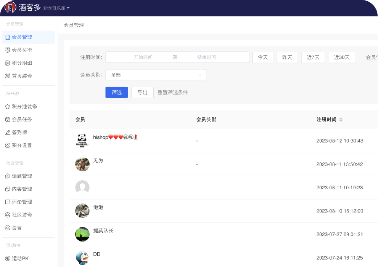Open the 粉丝俱乐部 dropdown in header
The height and width of the screenshot is (267, 378).
pyautogui.click(x=56, y=8)
